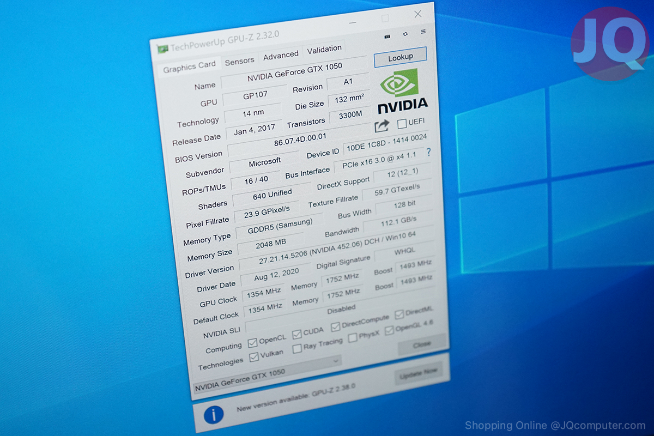Switch to the Sensors tab

[x=239, y=61]
